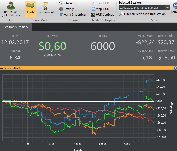Click the Game Mode group label
The height and width of the screenshot is (151, 177).
click(x=40, y=20)
